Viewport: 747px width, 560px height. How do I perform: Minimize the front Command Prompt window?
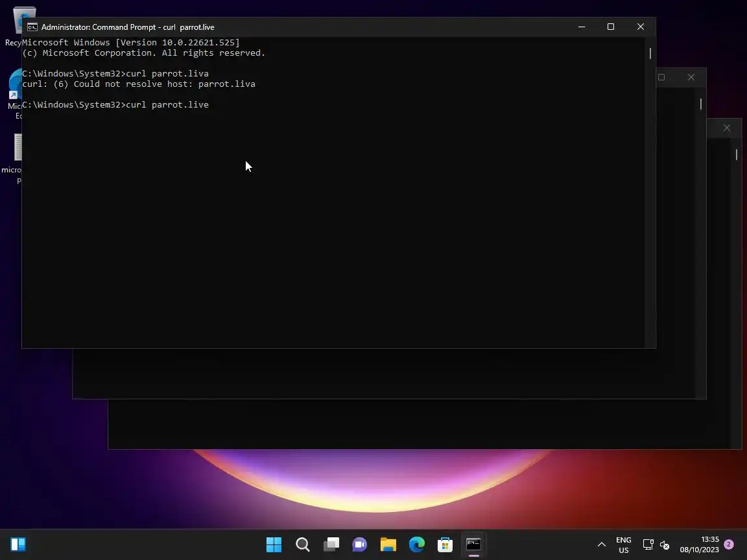581,27
